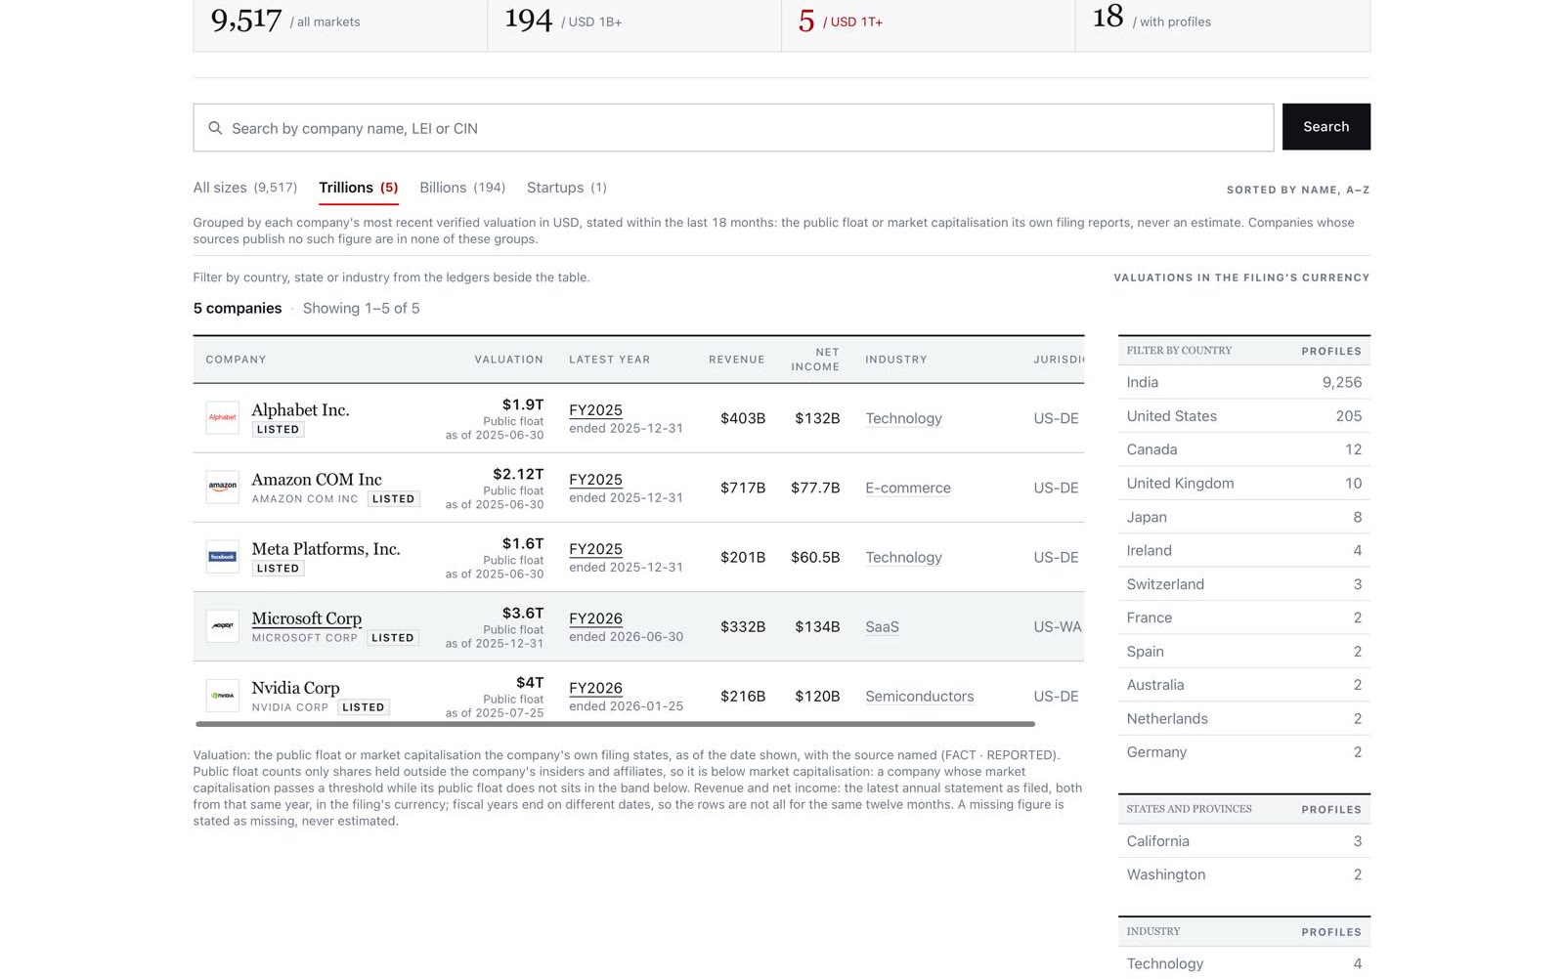Viewport: 1564px width, 979px height.
Task: Open the Billions tab
Action: coord(462,188)
